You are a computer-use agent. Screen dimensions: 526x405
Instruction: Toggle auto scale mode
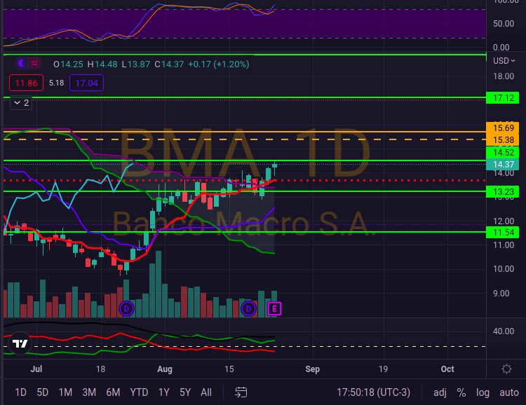point(509,392)
